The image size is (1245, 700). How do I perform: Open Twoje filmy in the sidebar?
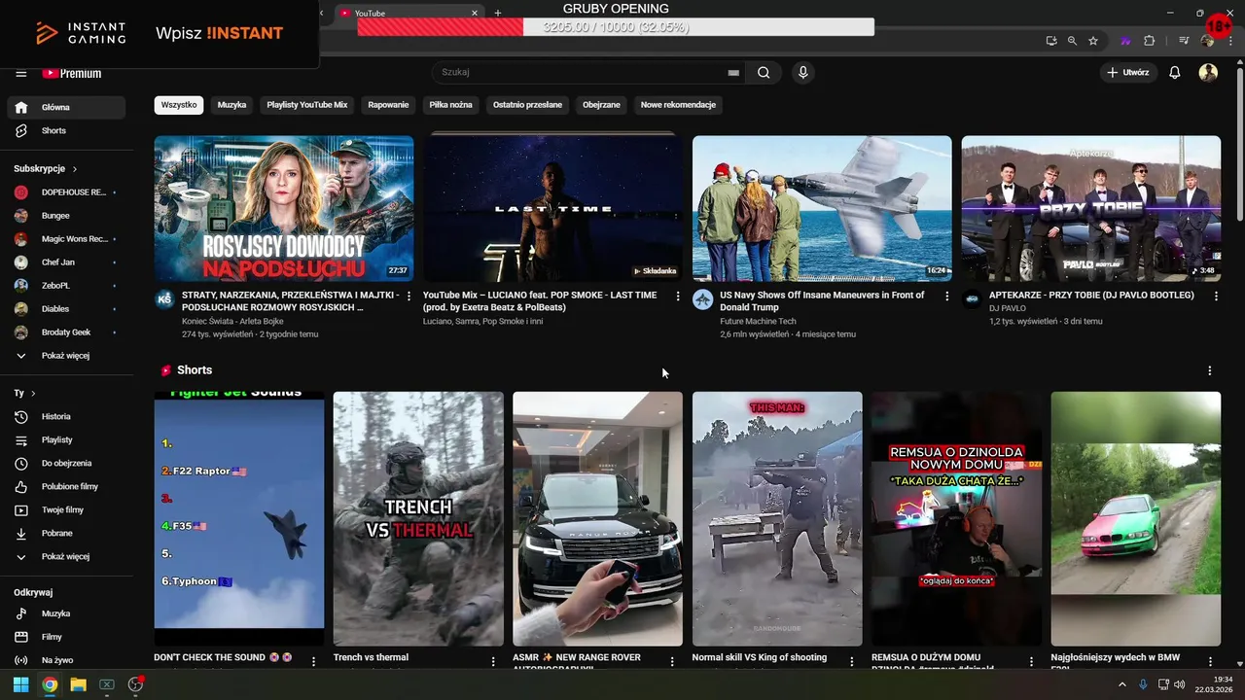click(x=66, y=510)
